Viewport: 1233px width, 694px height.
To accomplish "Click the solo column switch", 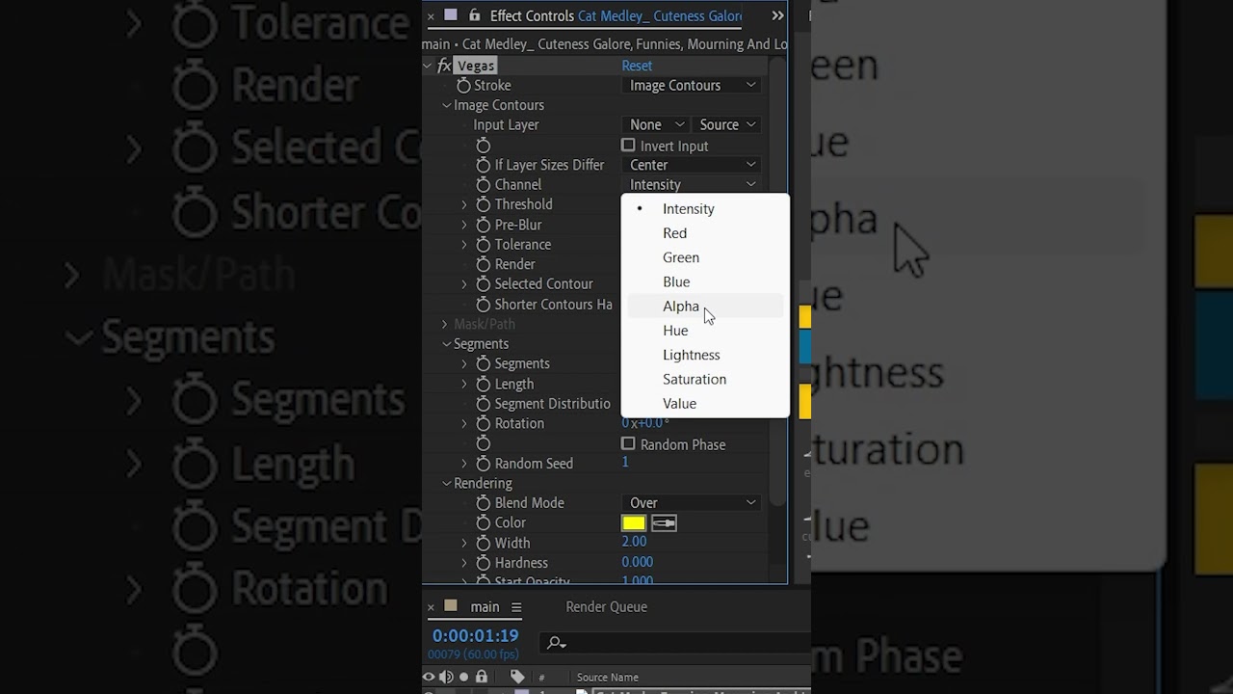I will tap(464, 677).
